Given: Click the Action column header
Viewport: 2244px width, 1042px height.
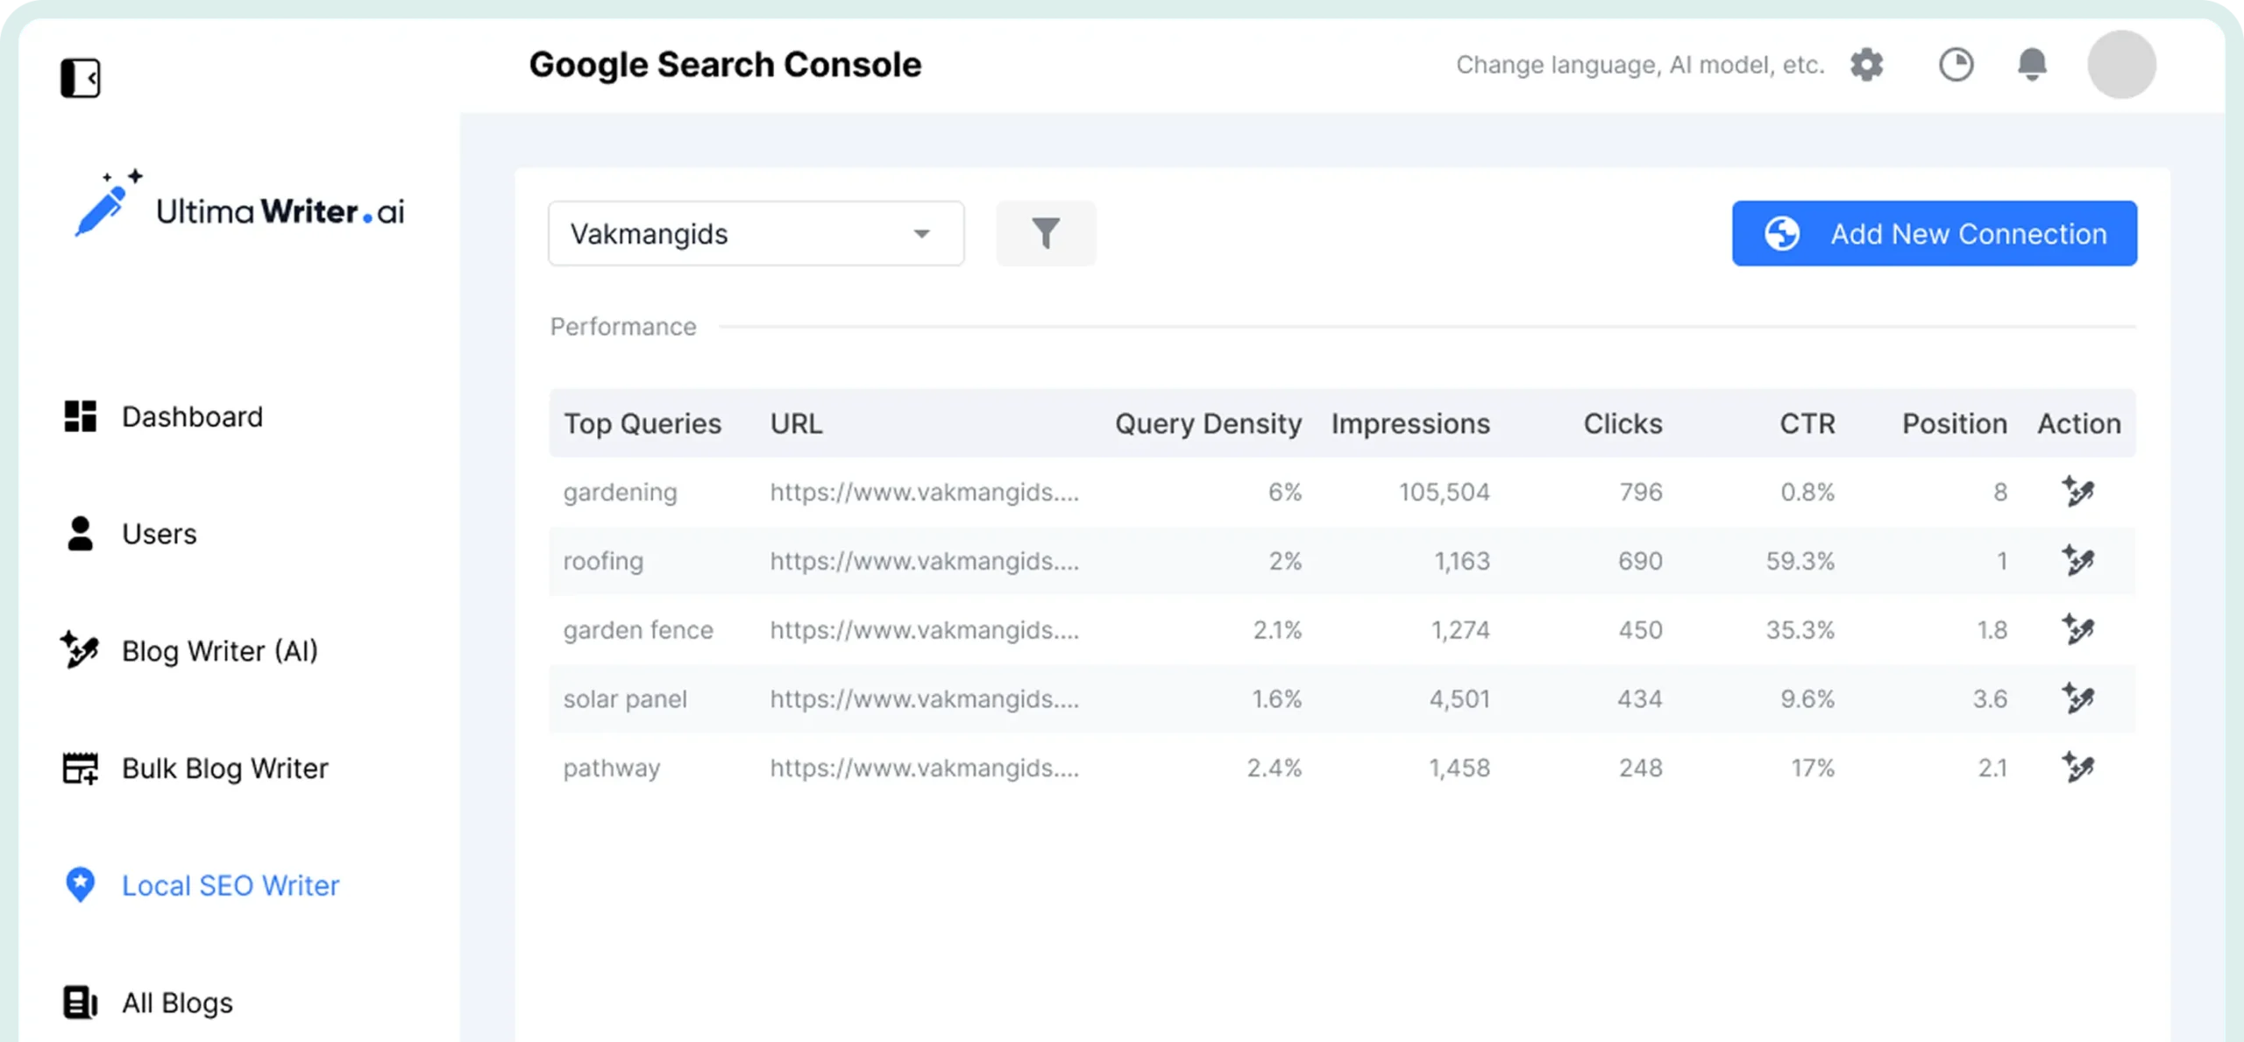Looking at the screenshot, I should point(2078,423).
